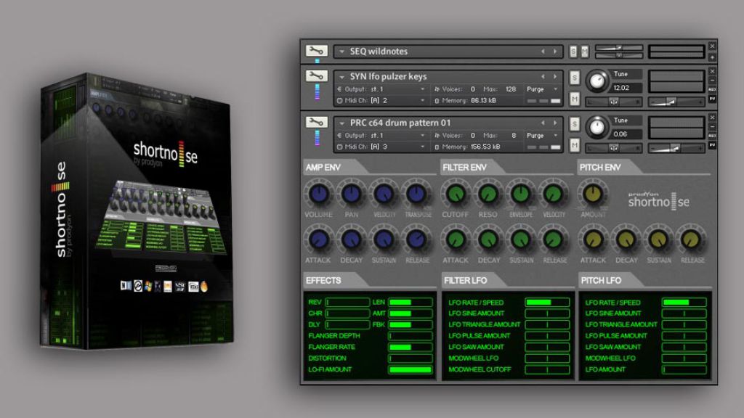Solo the SEQ wildnotes instrument

click(573, 52)
